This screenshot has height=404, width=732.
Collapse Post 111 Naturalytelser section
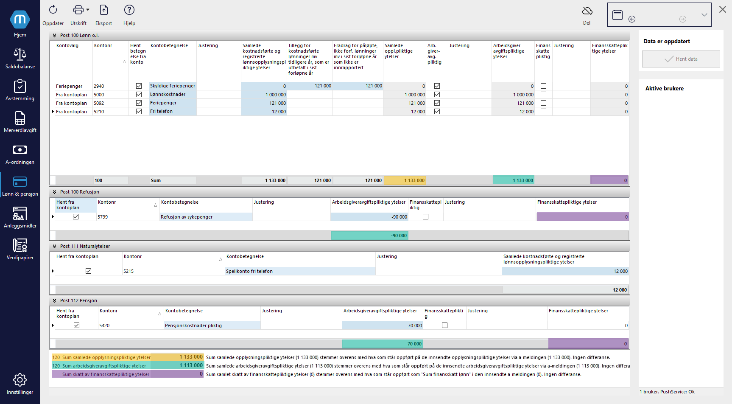(54, 247)
